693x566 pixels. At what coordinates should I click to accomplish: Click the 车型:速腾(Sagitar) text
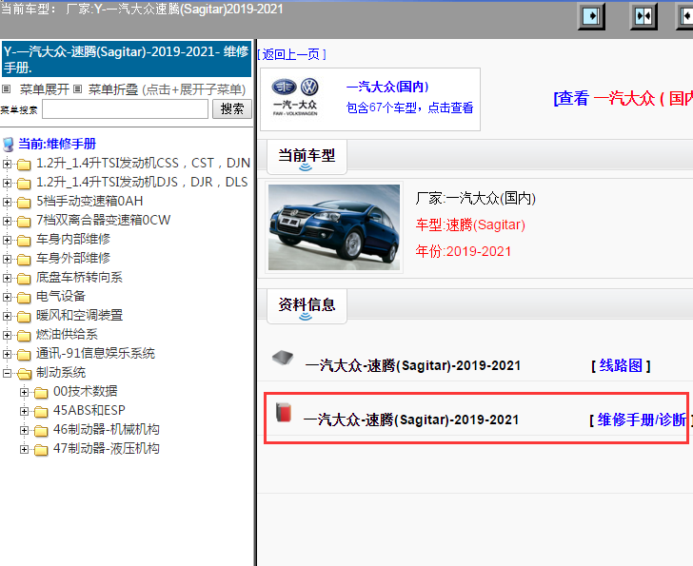[470, 224]
